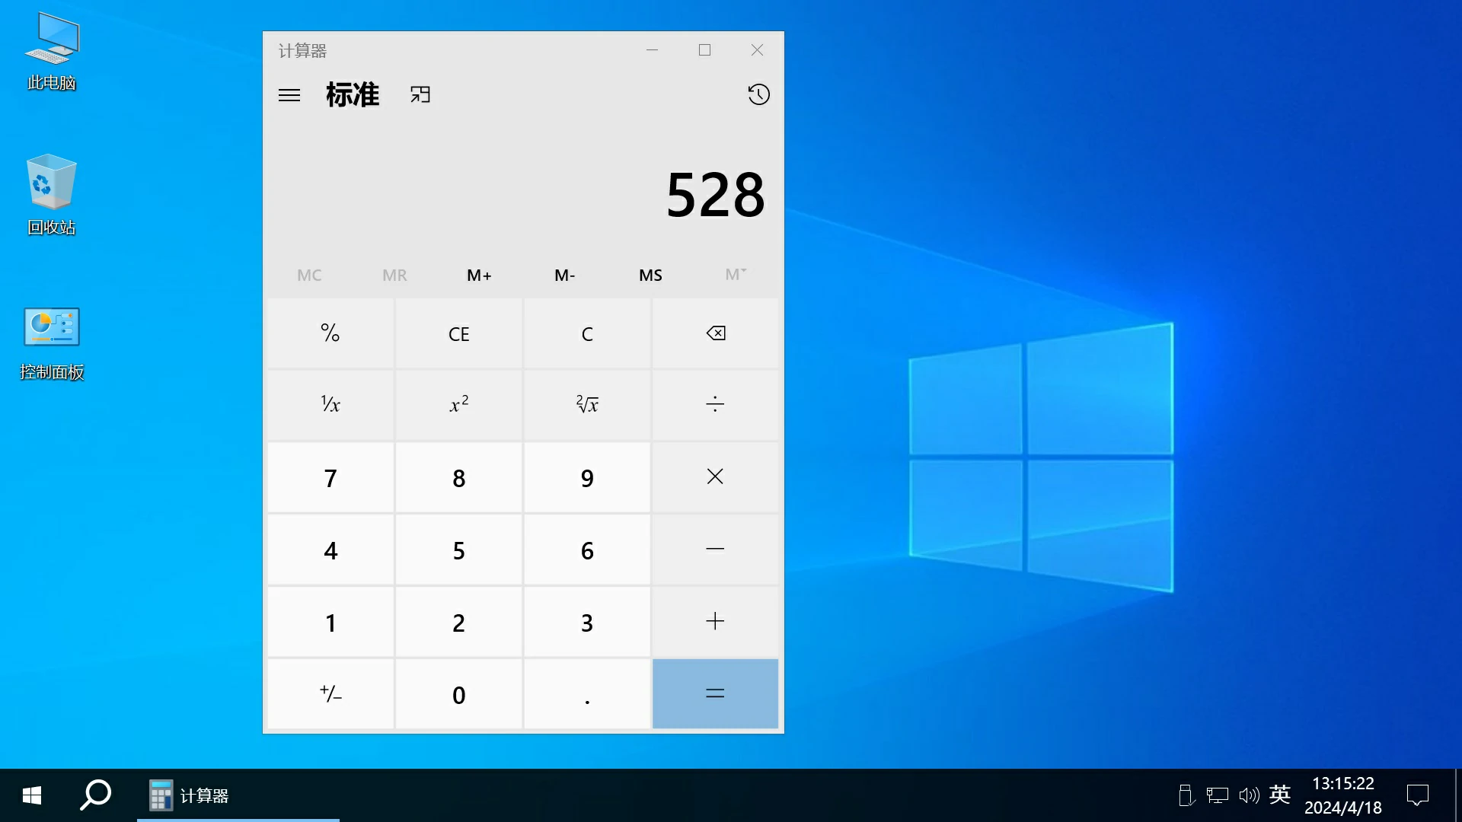This screenshot has height=822, width=1462.
Task: Click the CE clear entry button
Action: pos(458,333)
